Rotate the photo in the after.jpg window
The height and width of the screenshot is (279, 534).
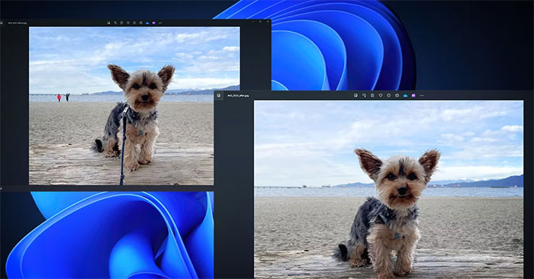[364, 95]
